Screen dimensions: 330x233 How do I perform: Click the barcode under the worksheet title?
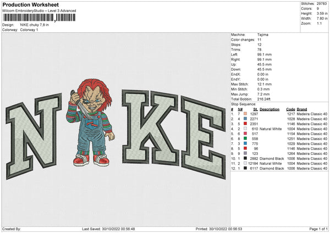pos(39,18)
